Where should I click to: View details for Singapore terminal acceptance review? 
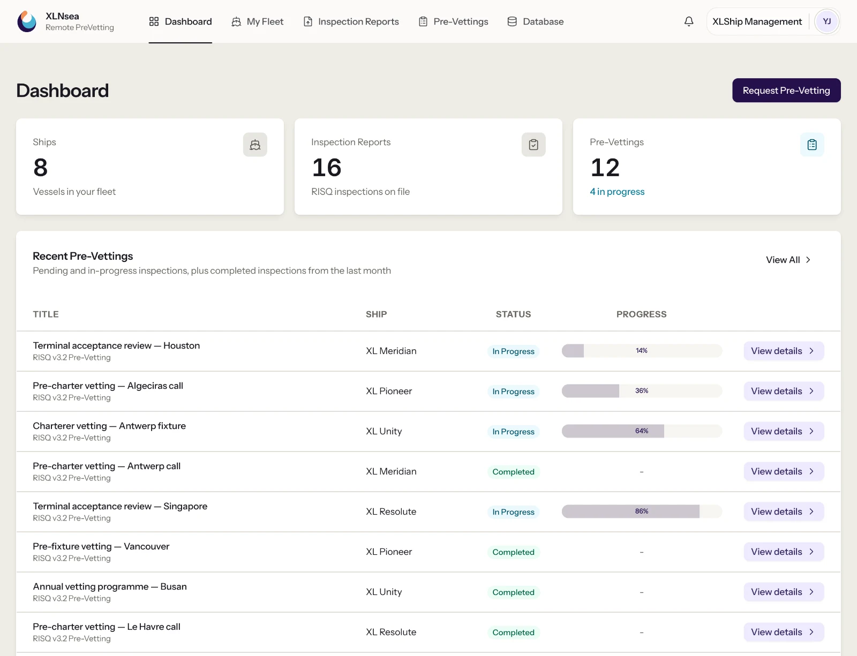coord(784,511)
